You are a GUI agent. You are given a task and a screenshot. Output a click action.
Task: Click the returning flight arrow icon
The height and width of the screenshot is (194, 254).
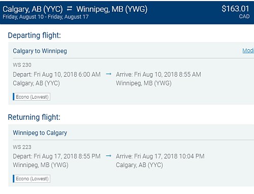109,156
